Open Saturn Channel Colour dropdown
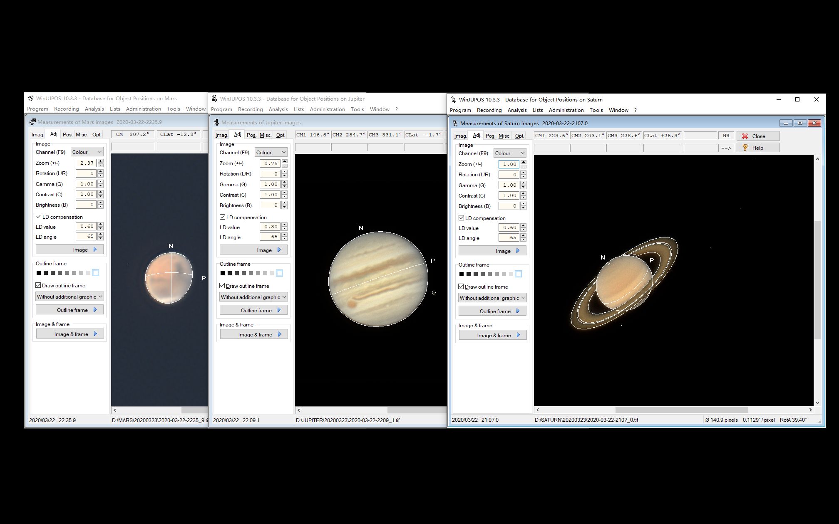 tap(510, 153)
